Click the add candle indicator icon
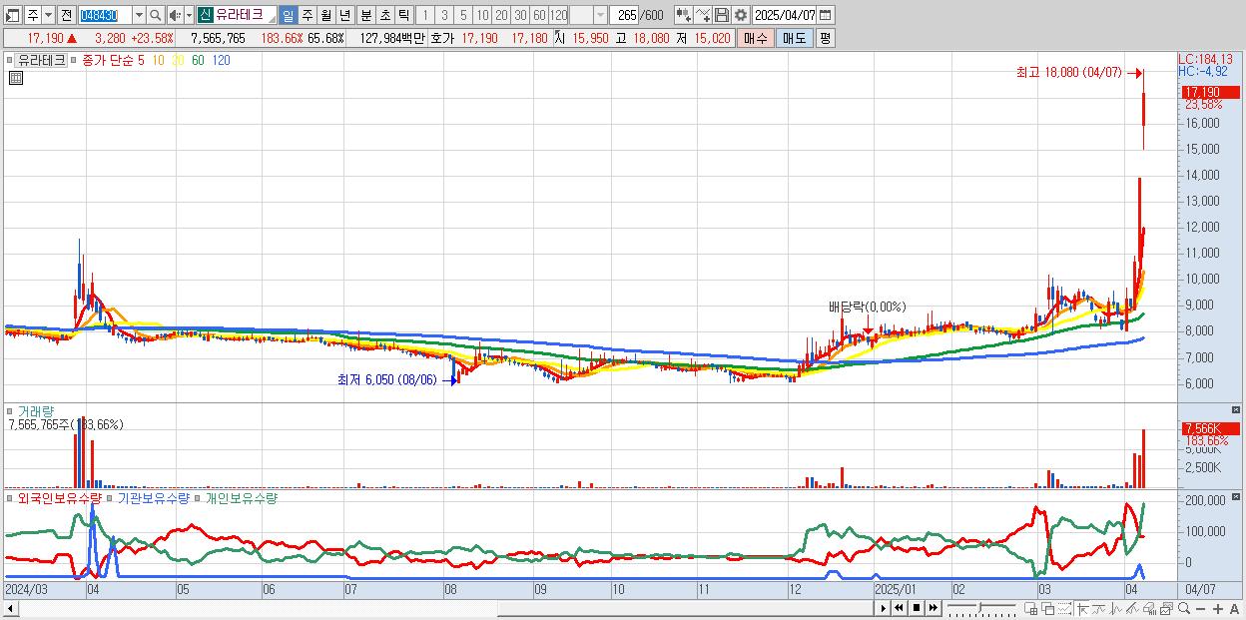1246x620 pixels. (683, 15)
